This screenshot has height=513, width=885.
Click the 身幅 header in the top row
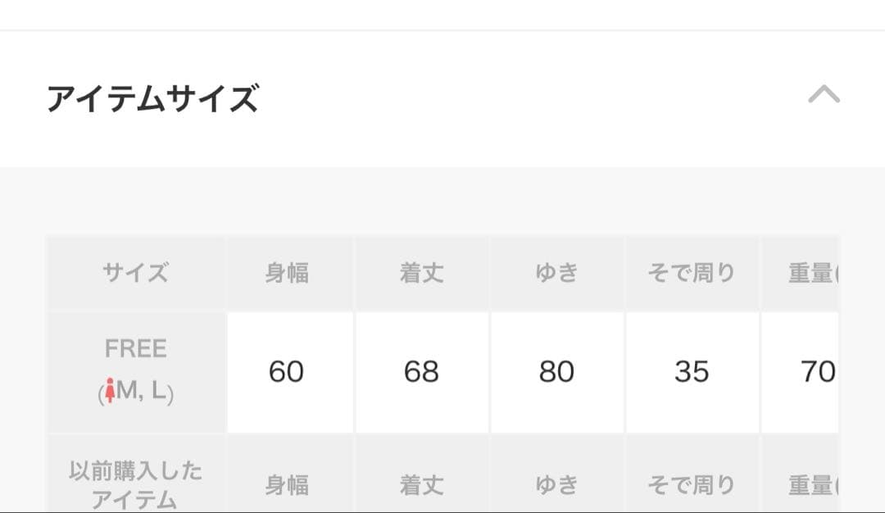[x=287, y=273]
